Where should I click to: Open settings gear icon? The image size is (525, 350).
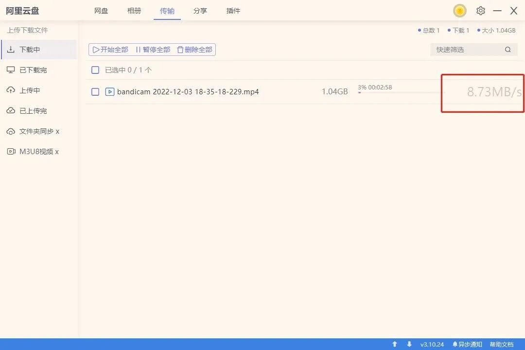(480, 11)
